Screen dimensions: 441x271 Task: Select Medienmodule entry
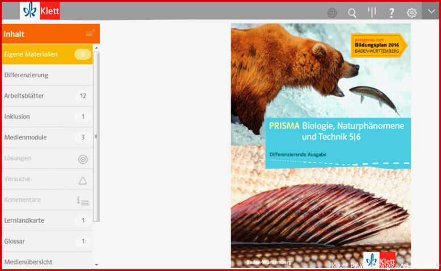tap(47, 137)
